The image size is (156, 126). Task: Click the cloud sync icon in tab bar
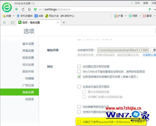(12, 22)
